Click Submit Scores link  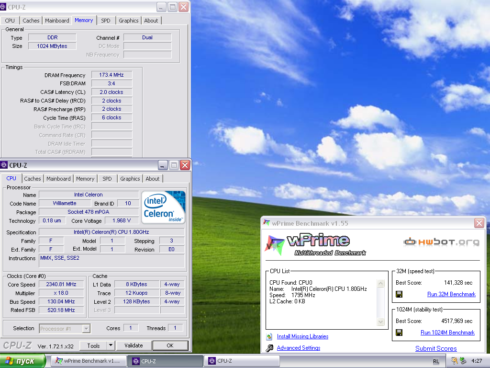(436, 348)
